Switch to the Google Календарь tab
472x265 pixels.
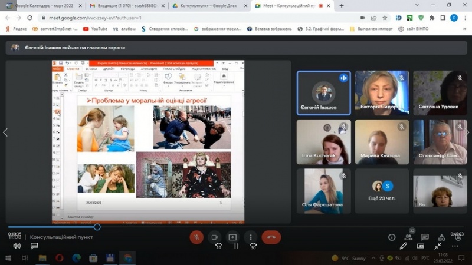tap(41, 5)
